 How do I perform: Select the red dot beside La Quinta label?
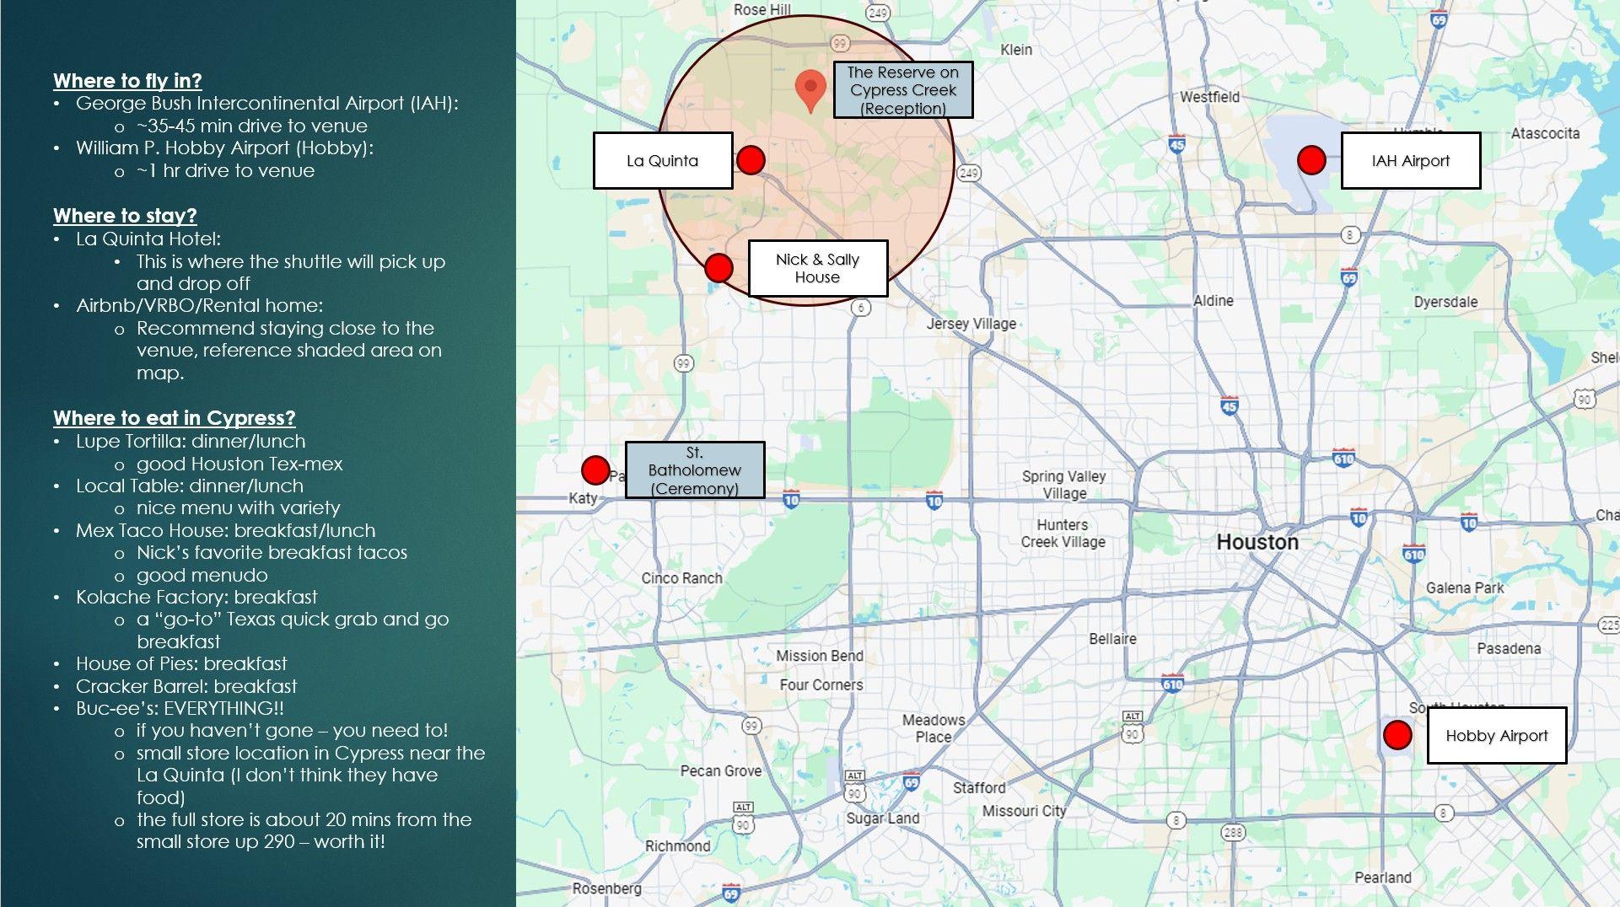coord(751,160)
